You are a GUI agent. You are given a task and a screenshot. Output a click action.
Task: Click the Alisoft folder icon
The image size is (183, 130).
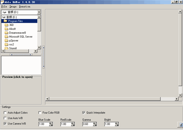pyautogui.click(x=6, y=29)
